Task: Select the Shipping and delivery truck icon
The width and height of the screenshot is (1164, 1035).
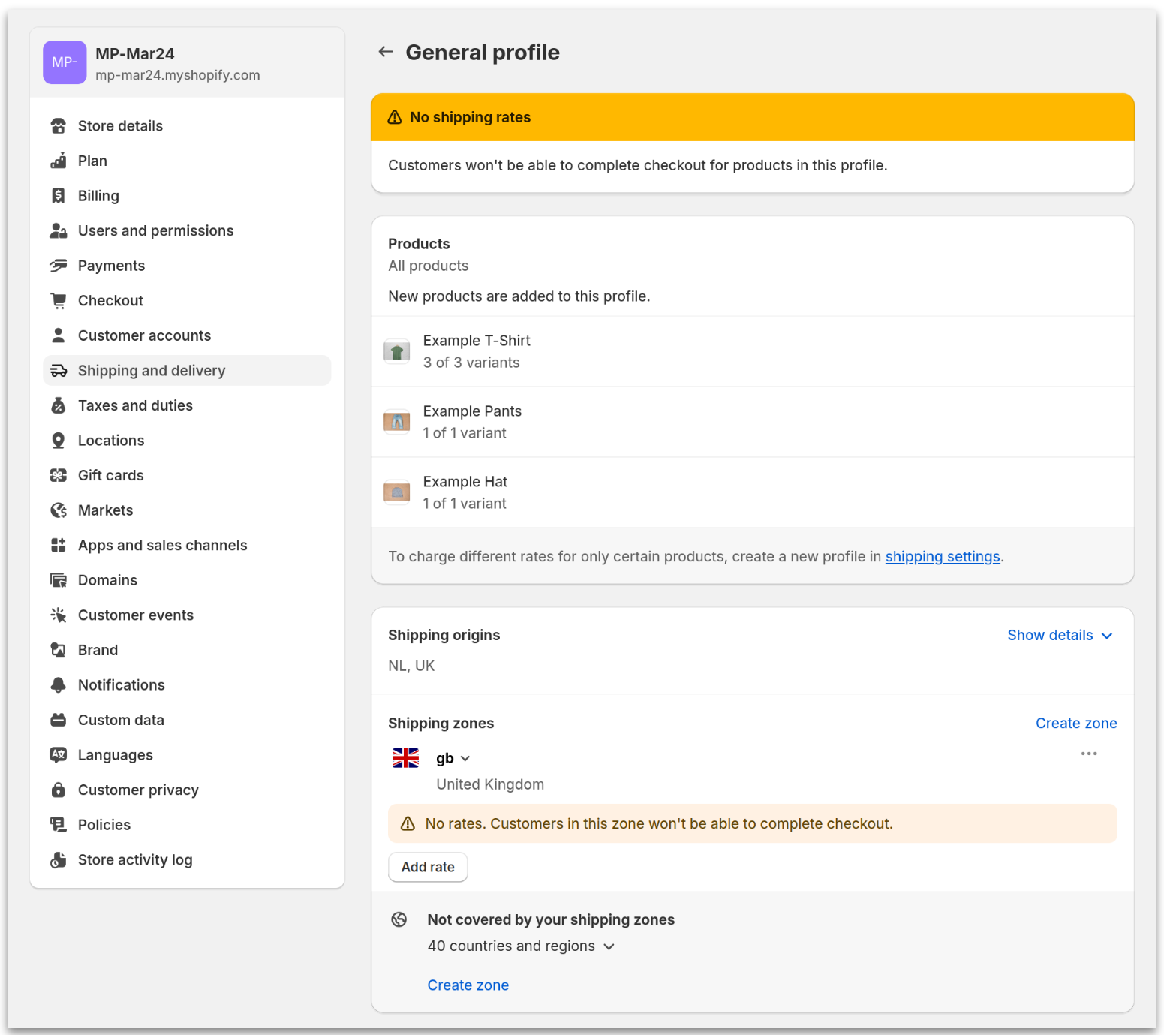Action: coord(59,370)
